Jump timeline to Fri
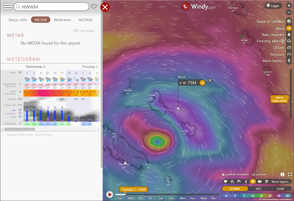 (150, 198)
